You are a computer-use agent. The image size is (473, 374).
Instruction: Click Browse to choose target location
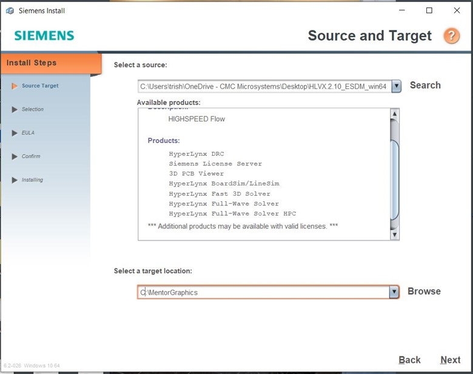pyautogui.click(x=424, y=292)
